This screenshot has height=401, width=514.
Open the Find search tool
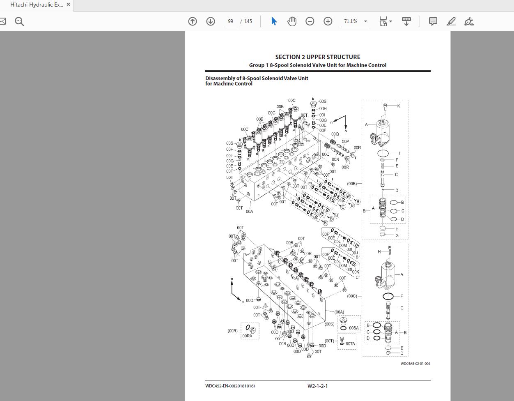pos(19,21)
